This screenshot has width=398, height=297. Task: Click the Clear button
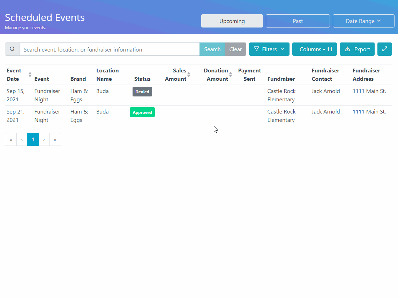point(235,49)
